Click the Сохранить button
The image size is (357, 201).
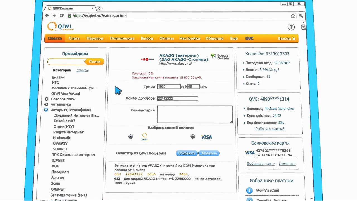tap(187, 153)
